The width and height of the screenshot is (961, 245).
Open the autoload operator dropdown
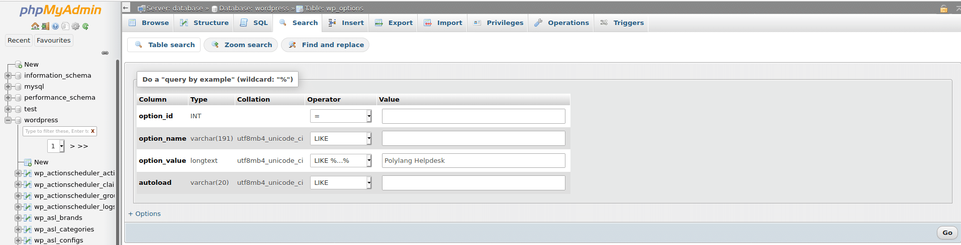341,183
